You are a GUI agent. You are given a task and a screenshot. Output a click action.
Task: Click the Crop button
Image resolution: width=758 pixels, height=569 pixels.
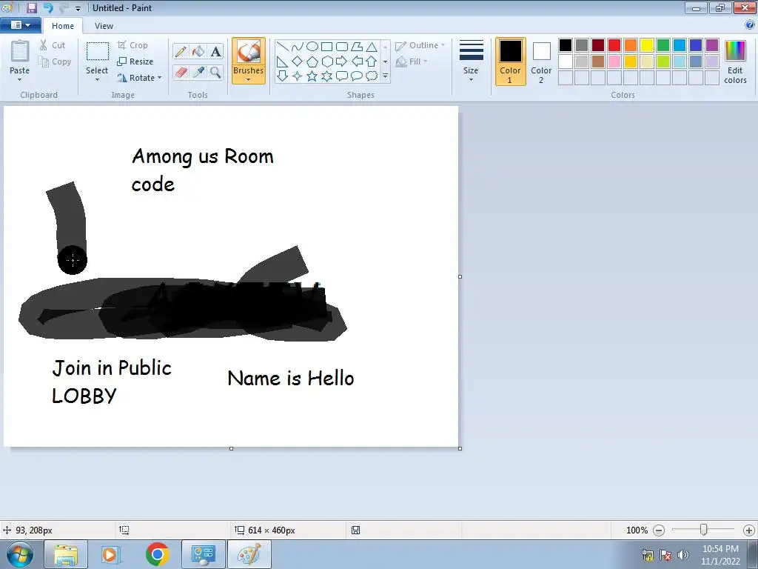click(133, 45)
